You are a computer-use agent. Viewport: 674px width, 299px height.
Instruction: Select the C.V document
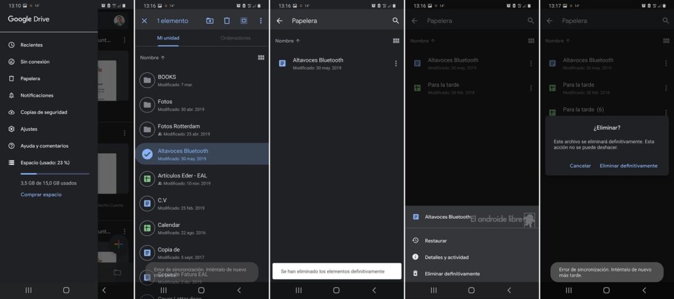click(x=201, y=203)
